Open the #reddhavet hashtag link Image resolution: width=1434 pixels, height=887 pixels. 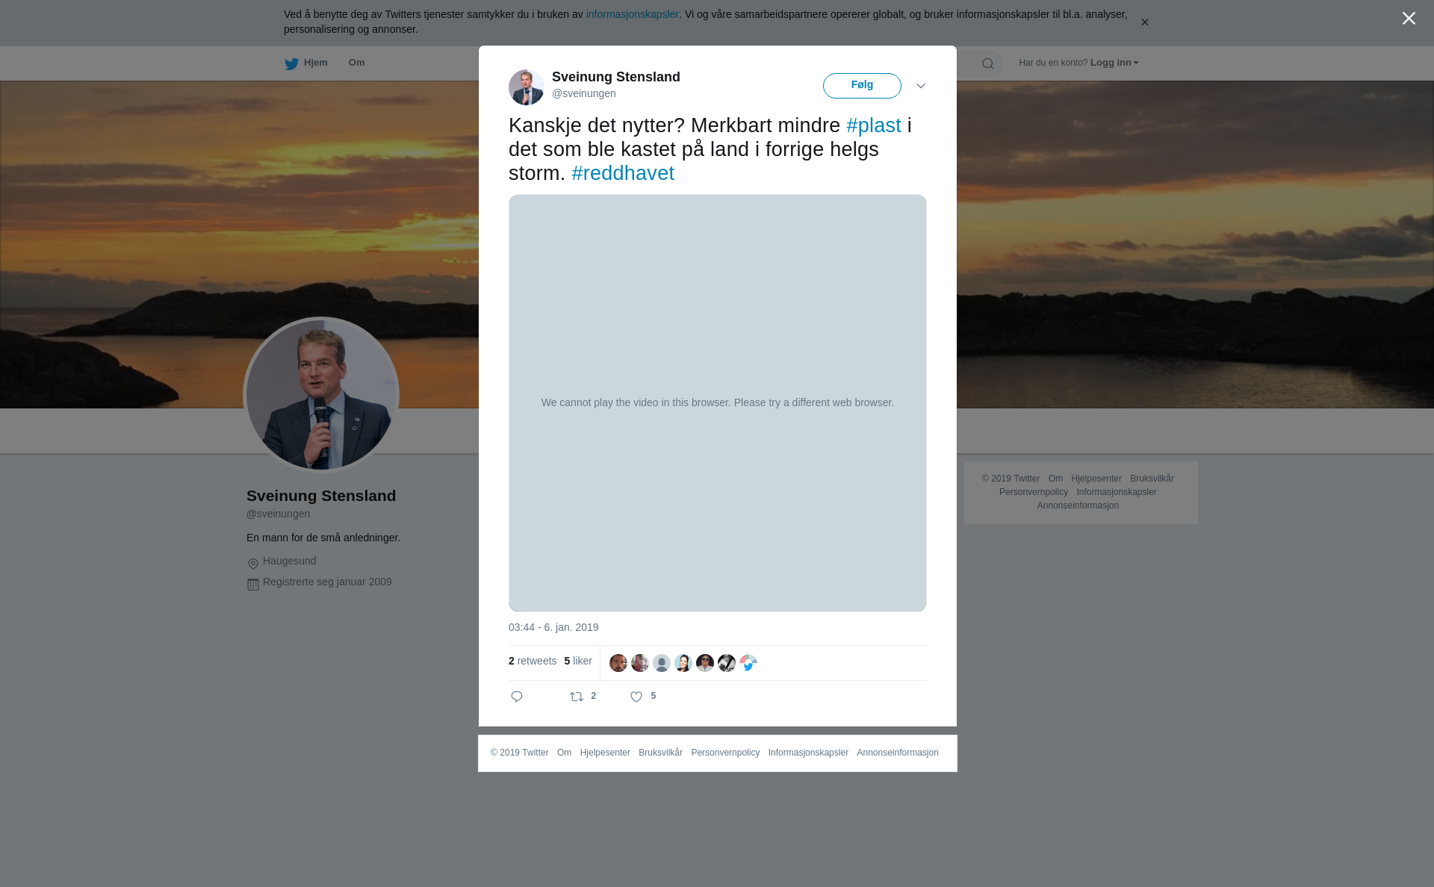coord(623,173)
